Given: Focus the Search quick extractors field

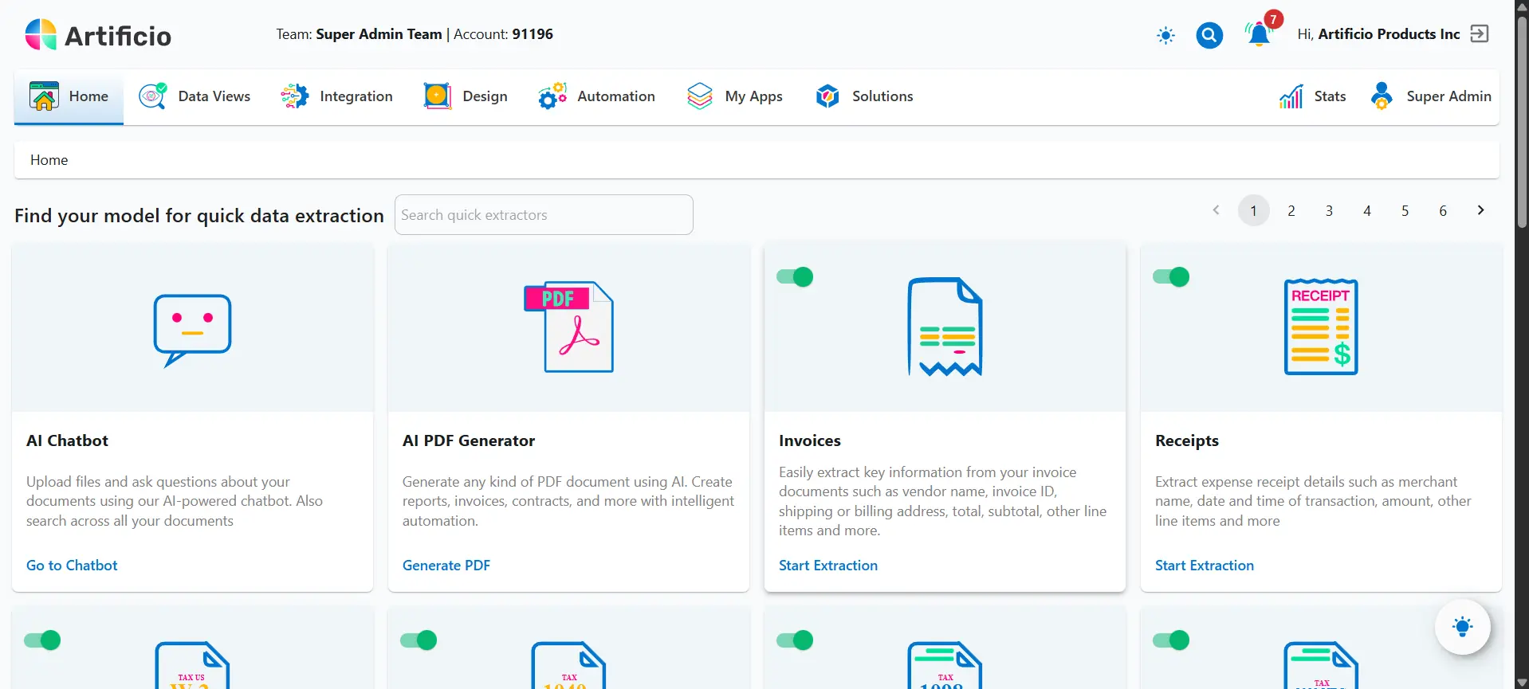Looking at the screenshot, I should tap(544, 214).
